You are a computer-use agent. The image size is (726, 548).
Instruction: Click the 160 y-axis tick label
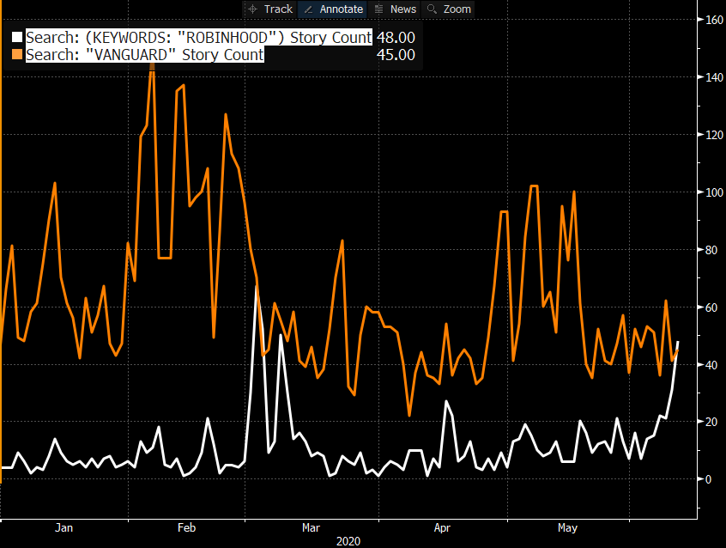714,20
